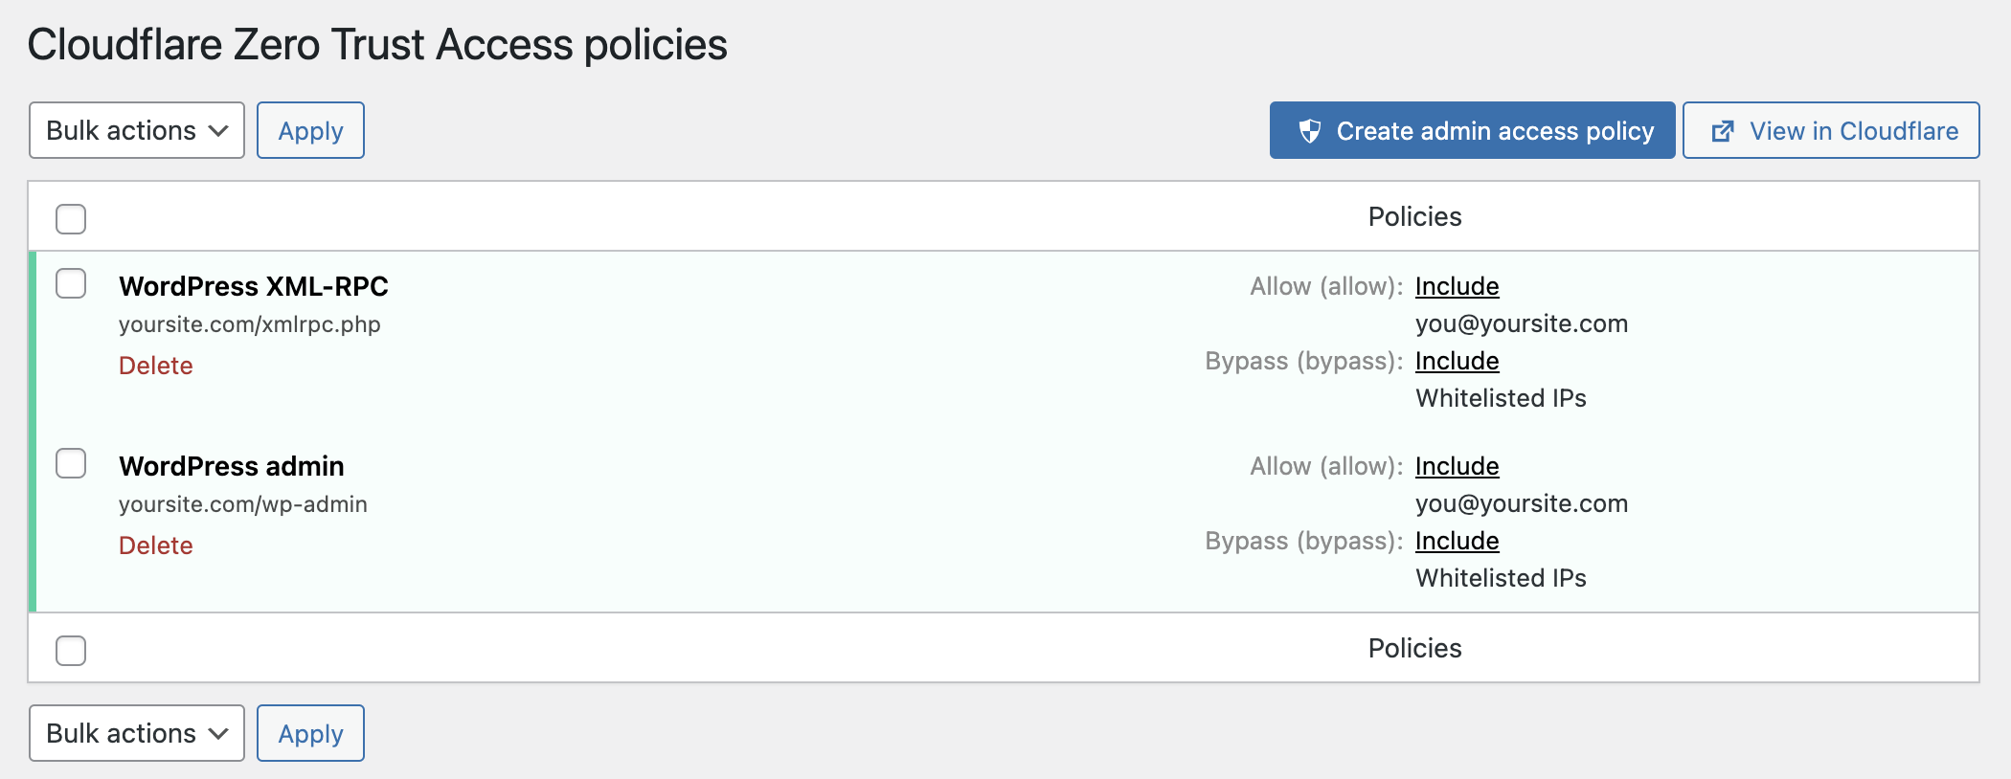Tick the WordPress admin policy checkbox
Viewport: 2011px width, 779px height.
click(71, 463)
